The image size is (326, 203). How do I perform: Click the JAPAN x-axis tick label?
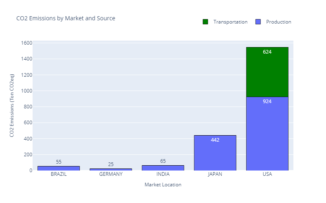tap(215, 174)
